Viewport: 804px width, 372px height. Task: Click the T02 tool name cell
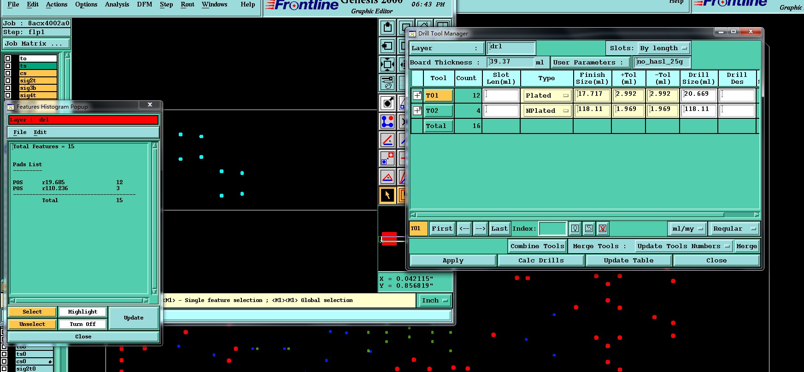click(x=438, y=110)
